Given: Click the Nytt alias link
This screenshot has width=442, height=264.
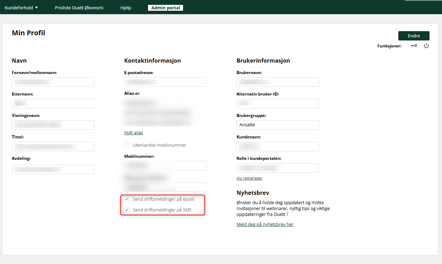Looking at the screenshot, I should [133, 133].
